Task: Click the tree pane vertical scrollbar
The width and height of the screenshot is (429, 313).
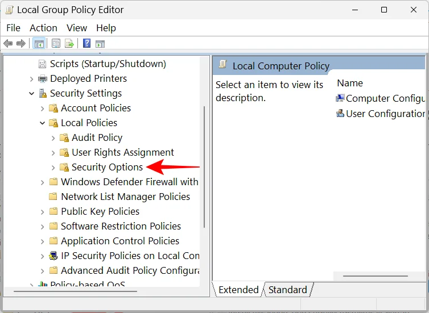Action: point(204,170)
